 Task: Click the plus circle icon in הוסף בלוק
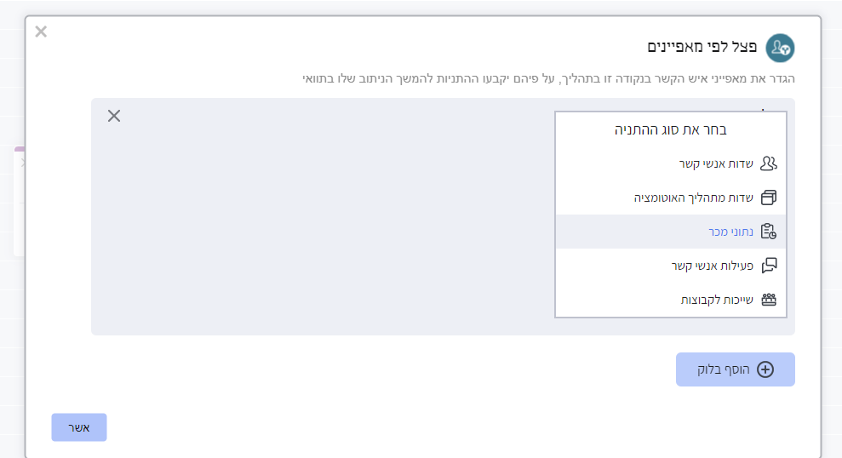click(765, 369)
